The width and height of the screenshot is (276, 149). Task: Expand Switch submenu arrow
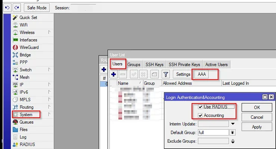tap(49, 70)
